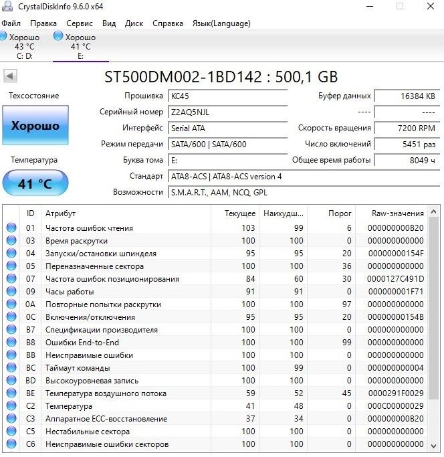Click the Порог column header

[331, 213]
